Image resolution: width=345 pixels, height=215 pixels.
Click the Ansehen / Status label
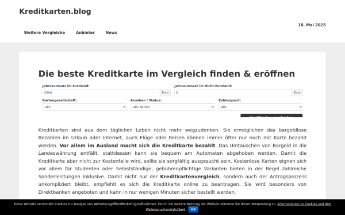(145, 100)
